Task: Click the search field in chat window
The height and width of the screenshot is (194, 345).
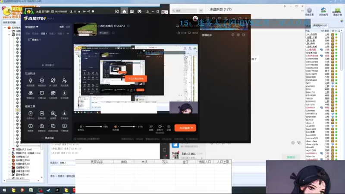Action: 185,10
